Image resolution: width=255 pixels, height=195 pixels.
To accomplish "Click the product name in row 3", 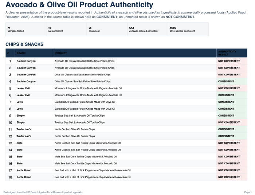I will [x=82, y=75].
